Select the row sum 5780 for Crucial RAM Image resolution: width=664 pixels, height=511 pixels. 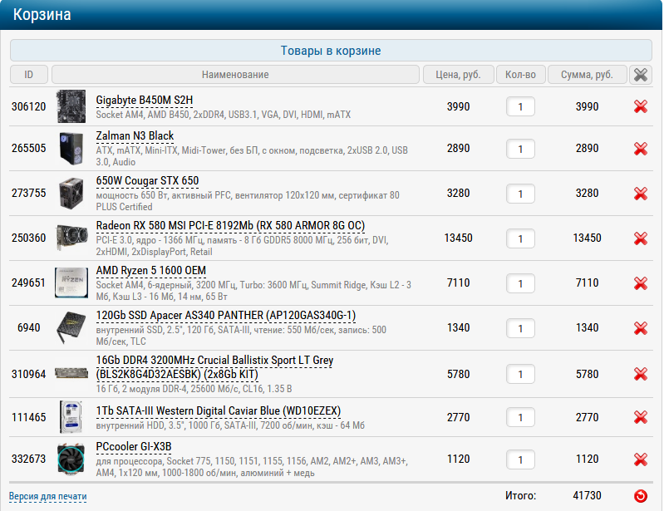tap(587, 374)
